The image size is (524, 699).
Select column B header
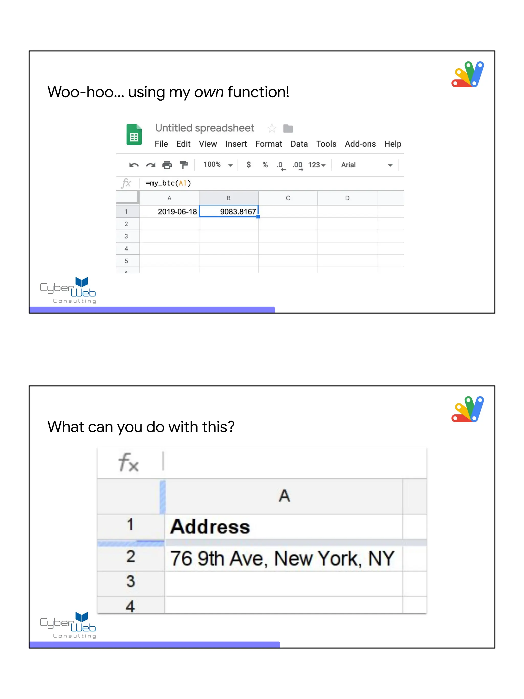tap(229, 198)
